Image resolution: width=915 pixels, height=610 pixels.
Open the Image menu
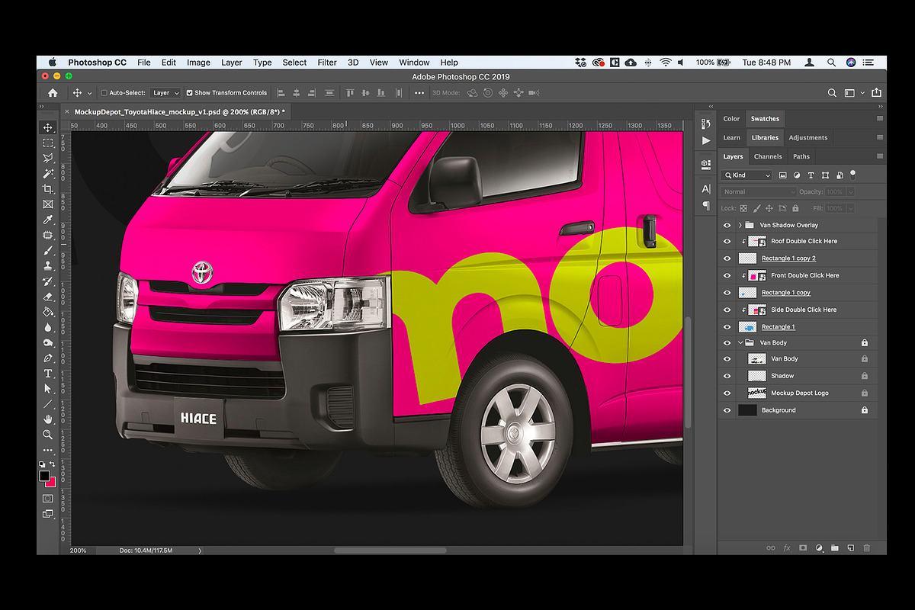pos(198,63)
